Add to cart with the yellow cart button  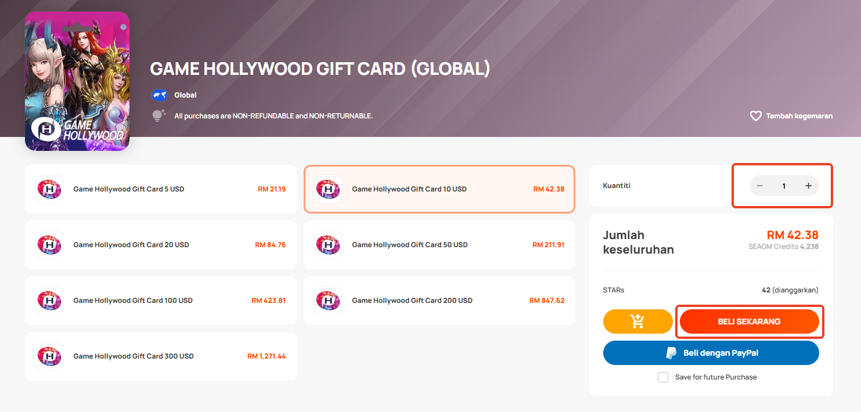pyautogui.click(x=637, y=321)
